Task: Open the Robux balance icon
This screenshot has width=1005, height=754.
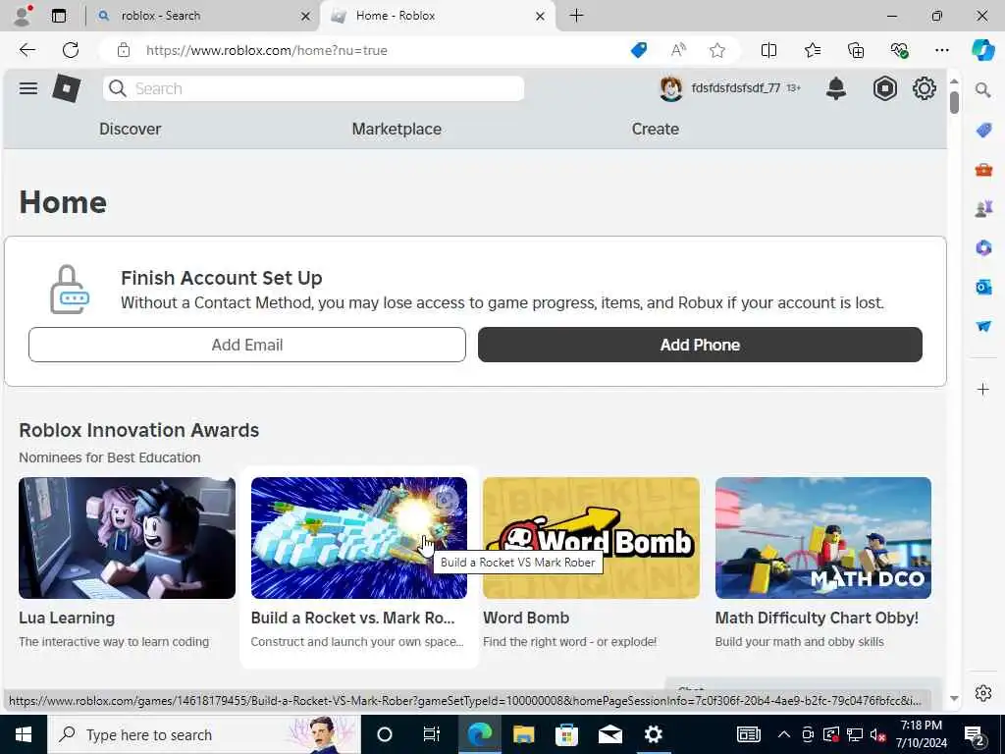Action: [884, 88]
